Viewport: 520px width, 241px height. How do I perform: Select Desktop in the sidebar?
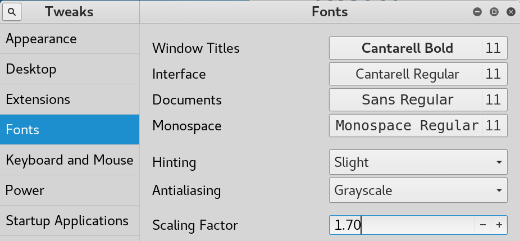(x=70, y=70)
